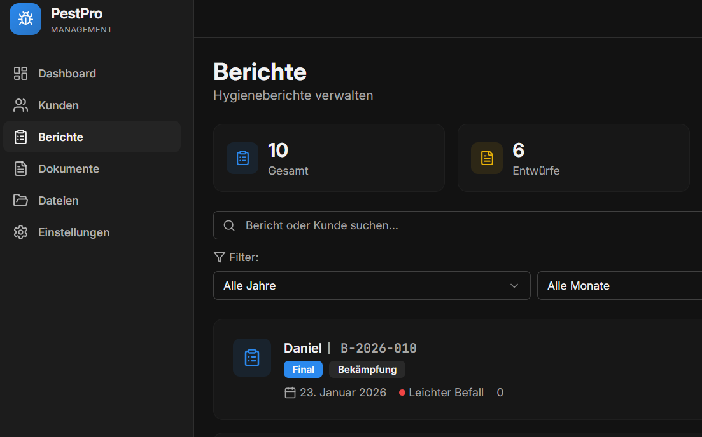This screenshot has width=702, height=437.
Task: Click the blue clipboard icon beside Gesamt
Action: click(242, 158)
